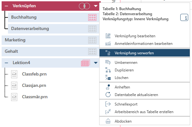Select the Classmär.prn file
Viewport: 192px width, 127px height.
point(35,97)
